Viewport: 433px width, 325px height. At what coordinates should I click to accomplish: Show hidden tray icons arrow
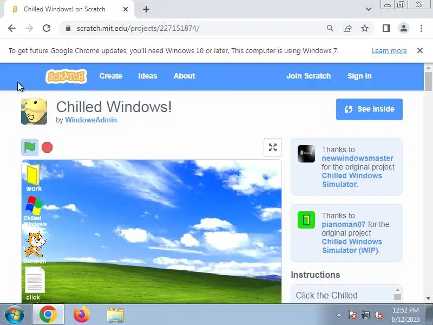pos(339,315)
